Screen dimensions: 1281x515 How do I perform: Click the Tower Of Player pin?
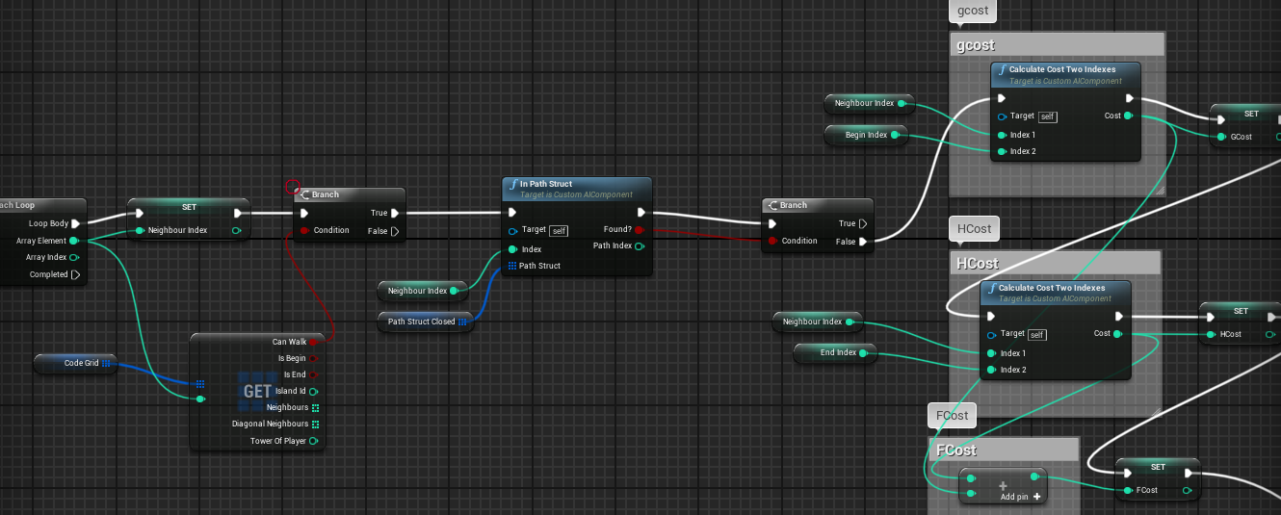pyautogui.click(x=313, y=441)
